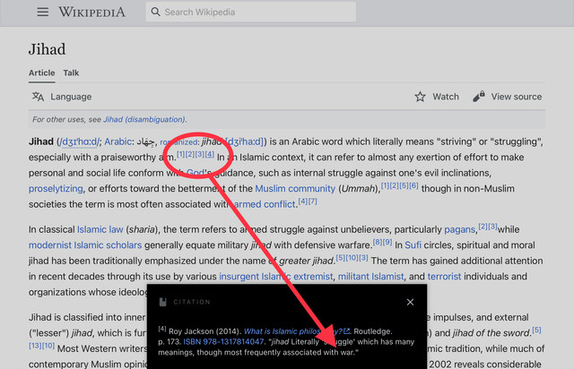
Task: Open the ISBN 978-1317814047 link
Action: (223, 342)
